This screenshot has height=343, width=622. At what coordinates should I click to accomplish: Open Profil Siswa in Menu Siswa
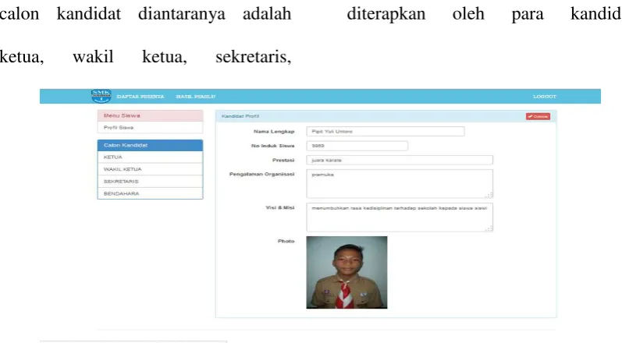151,128
